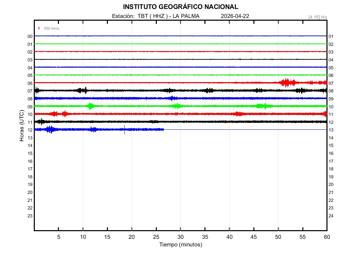Click the black burst near minute 10 on the 07 trace
This screenshot has width=353, height=265.
coord(83,90)
